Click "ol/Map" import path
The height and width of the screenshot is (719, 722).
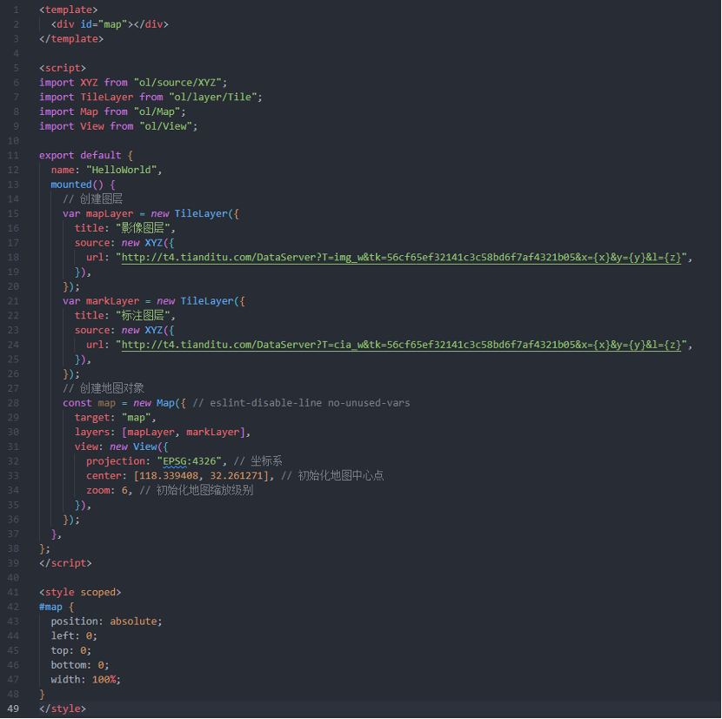click(x=157, y=111)
